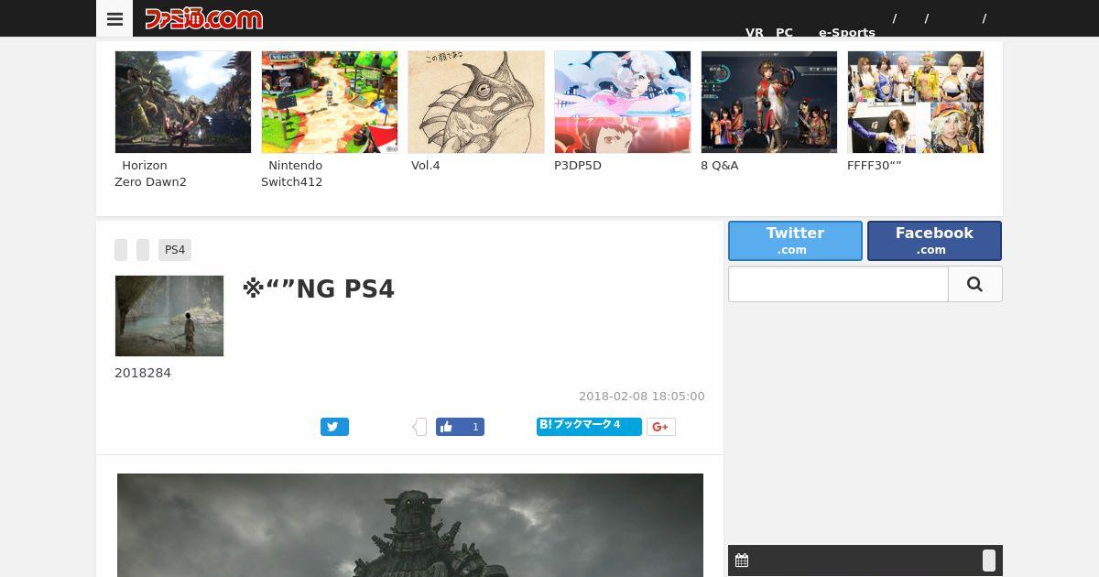Click the P3DP5D caption link
Image resolution: width=1099 pixels, height=577 pixels.
[578, 166]
